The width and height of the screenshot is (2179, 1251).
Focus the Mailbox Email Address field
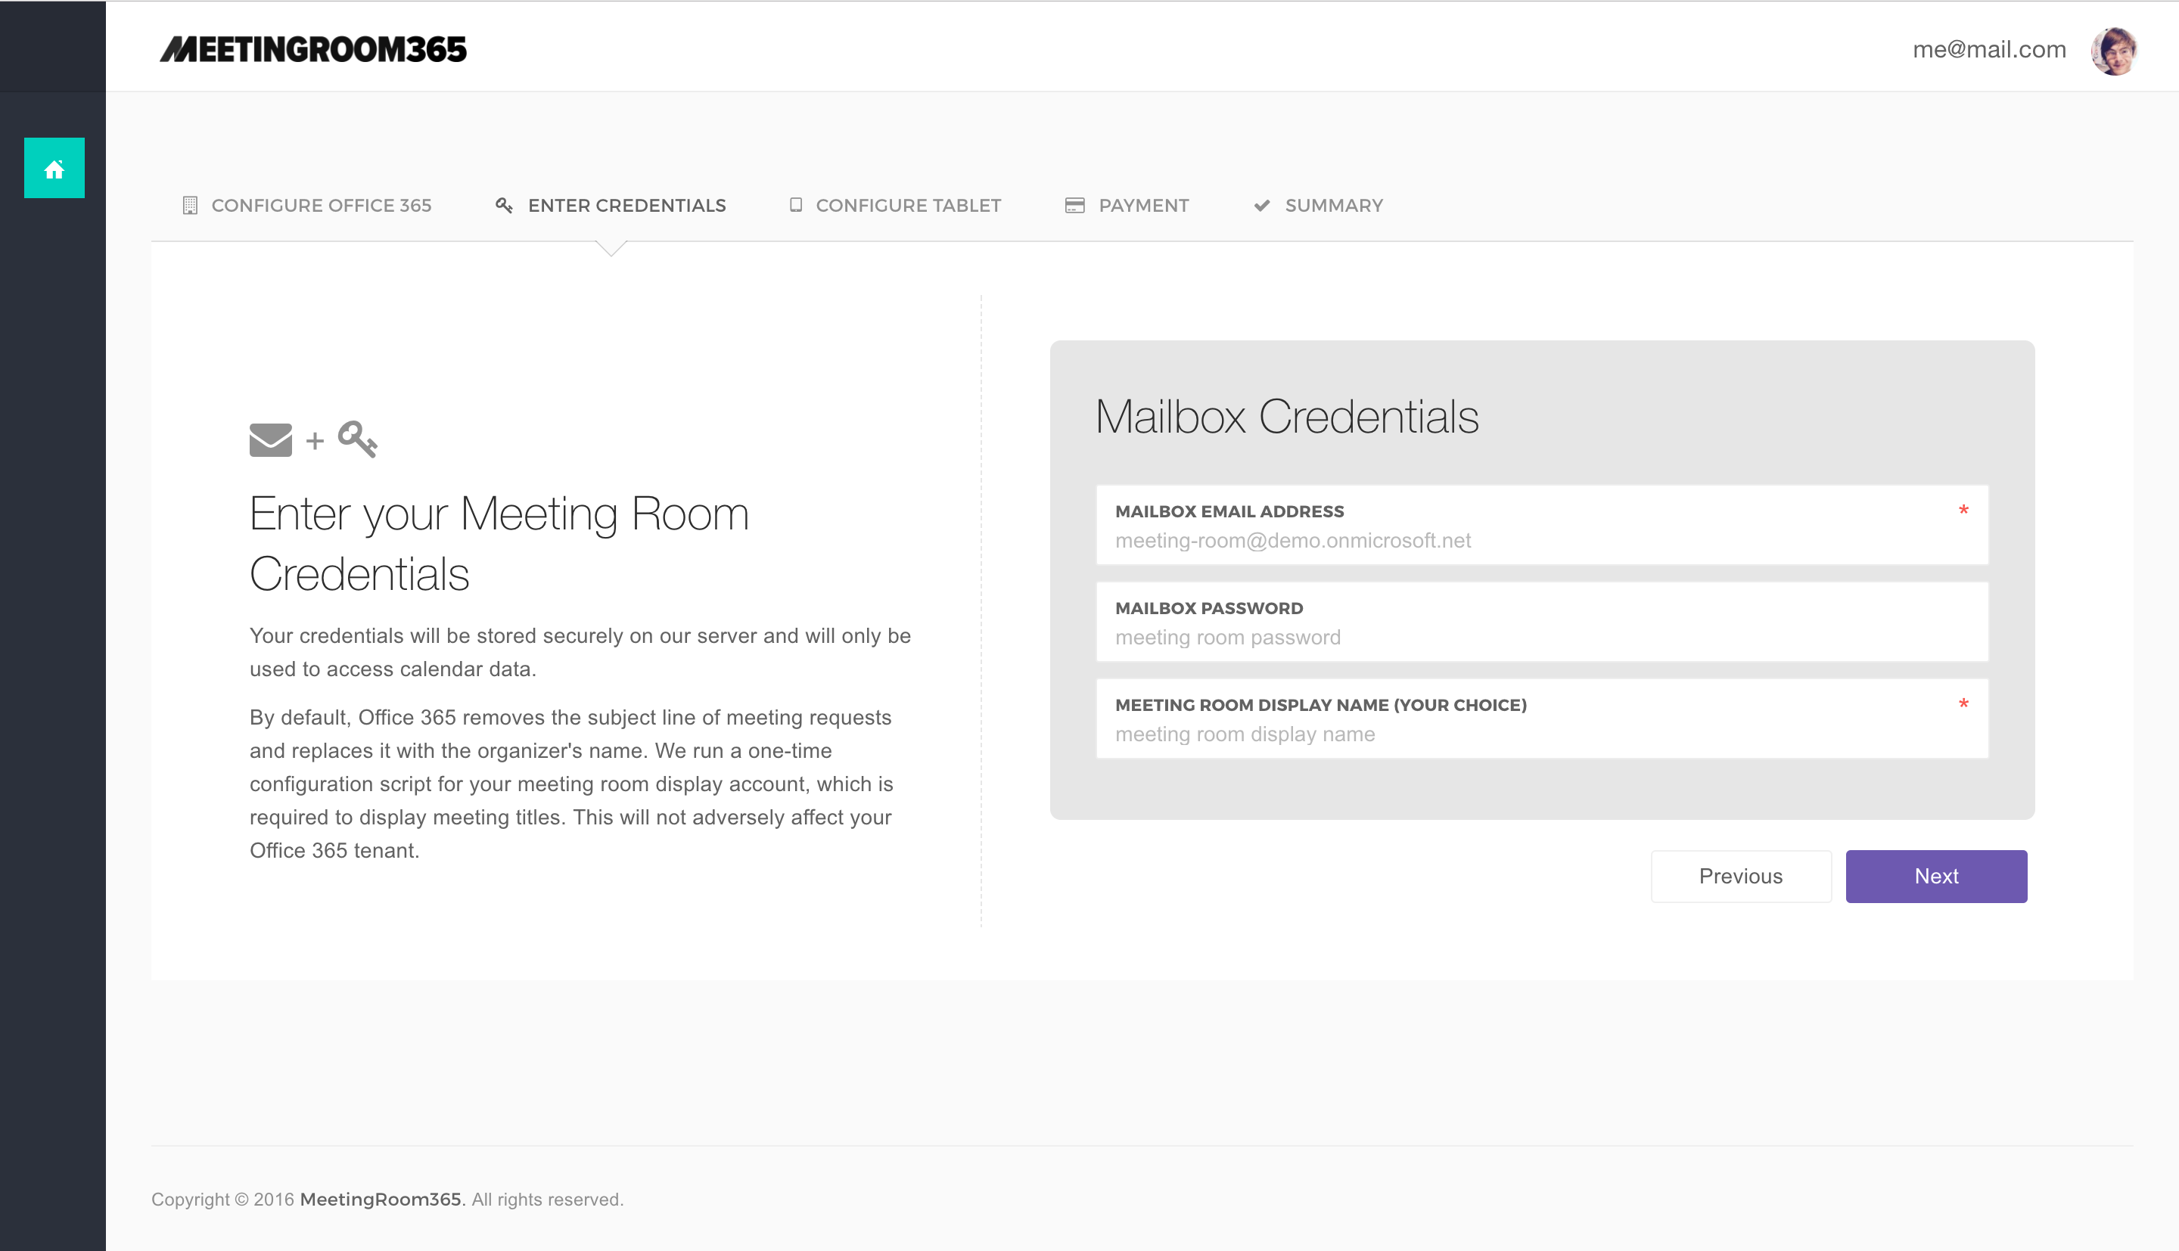pyautogui.click(x=1542, y=525)
